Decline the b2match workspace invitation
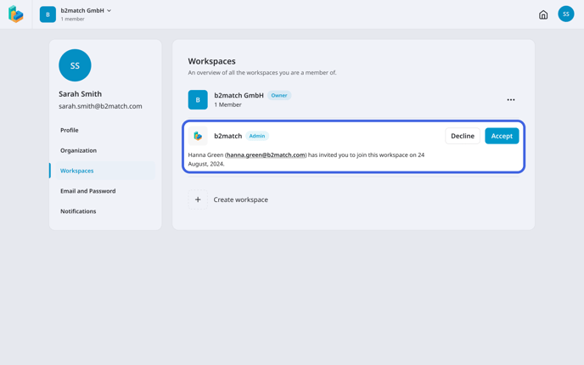 click(463, 136)
